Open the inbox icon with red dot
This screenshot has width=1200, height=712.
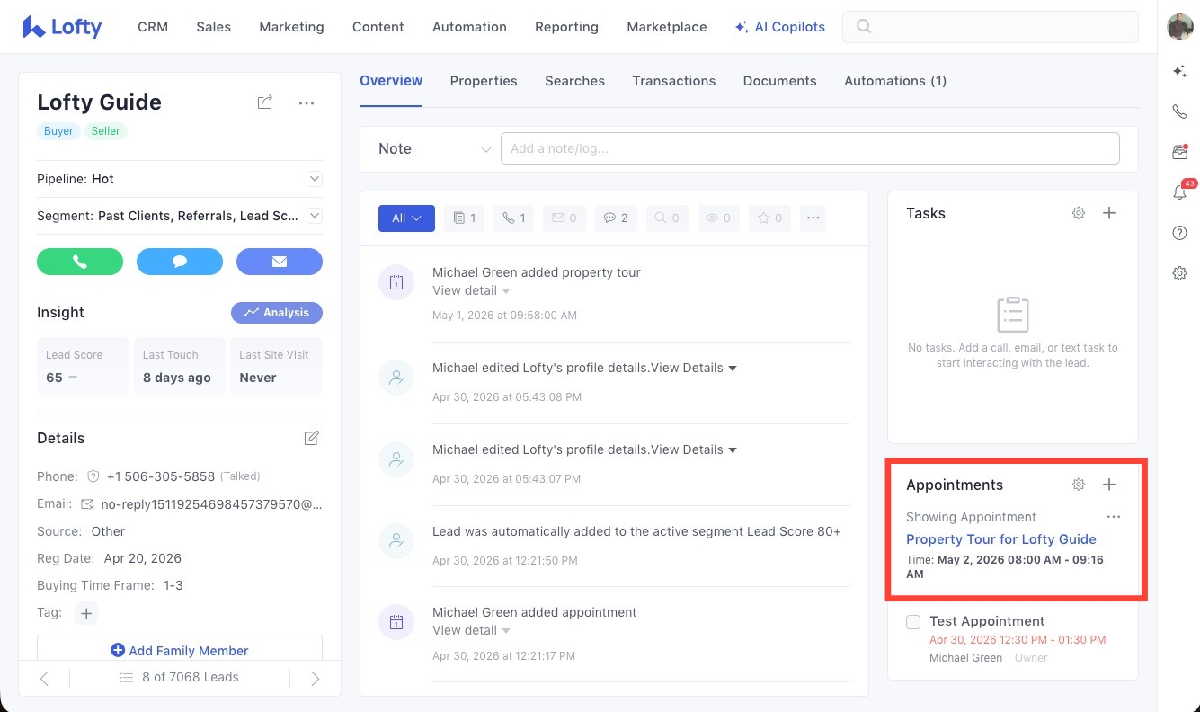[x=1180, y=152]
